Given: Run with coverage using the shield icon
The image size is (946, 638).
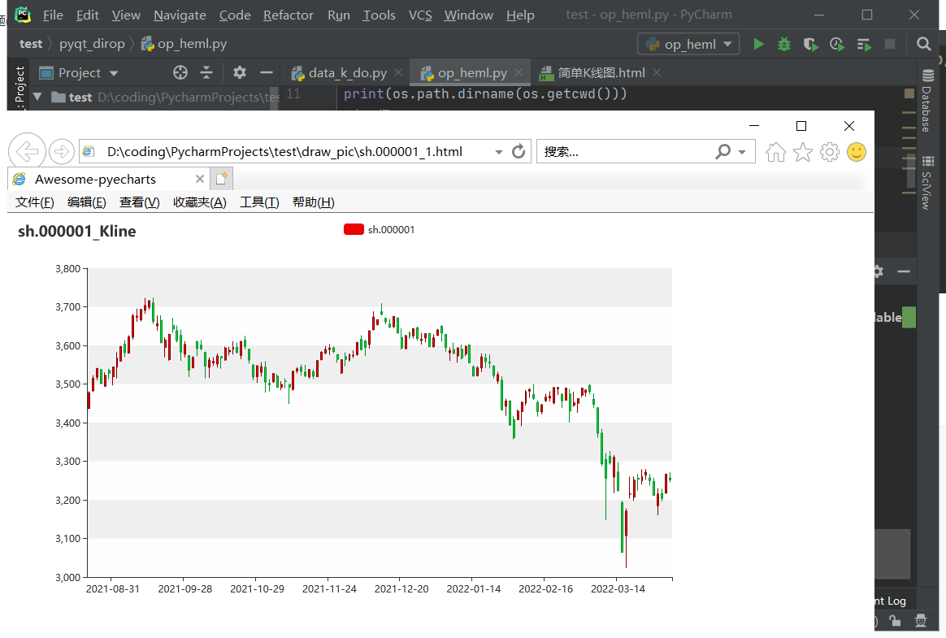Looking at the screenshot, I should click(x=810, y=44).
